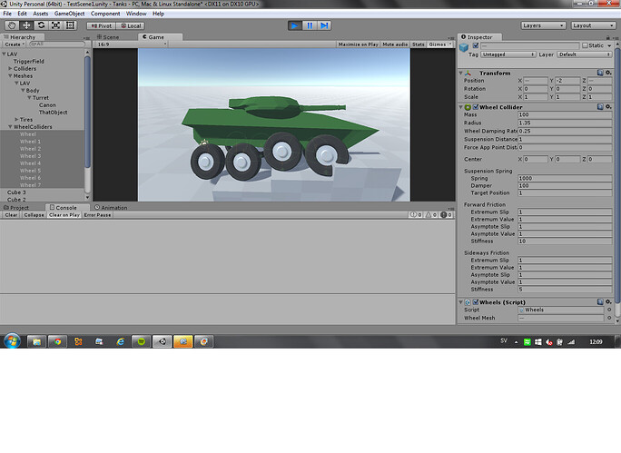Viewport: 621px width, 453px height.
Task: Select the Rect transform tool
Action: [69, 25]
